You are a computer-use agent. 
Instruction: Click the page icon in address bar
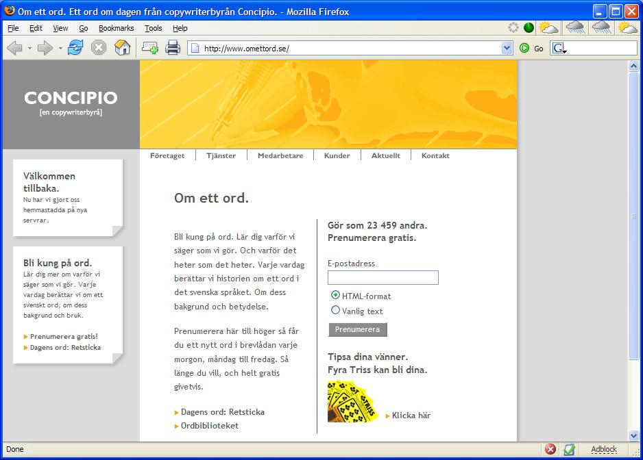coord(195,49)
